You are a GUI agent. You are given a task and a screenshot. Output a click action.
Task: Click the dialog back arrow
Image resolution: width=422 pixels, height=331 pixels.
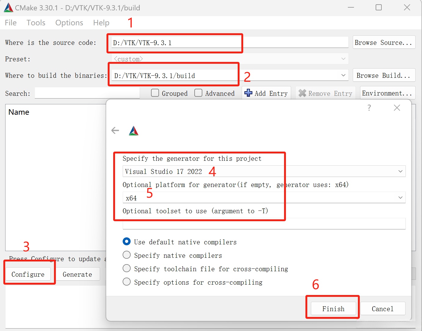click(115, 131)
